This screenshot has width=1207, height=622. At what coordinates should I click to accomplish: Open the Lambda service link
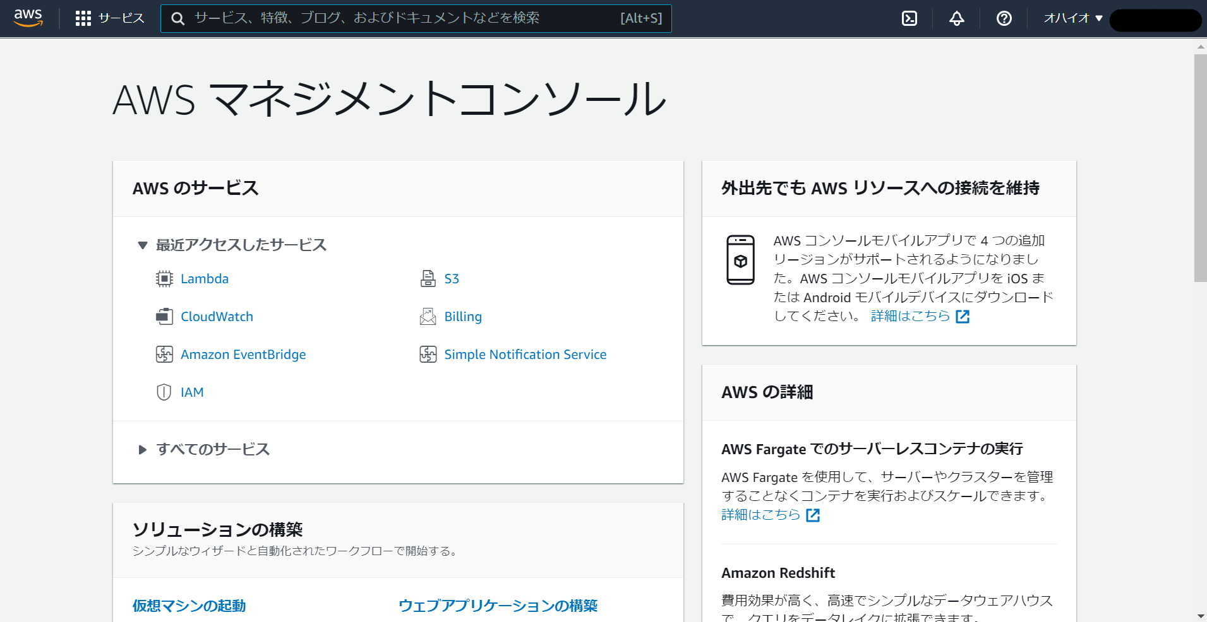205,279
